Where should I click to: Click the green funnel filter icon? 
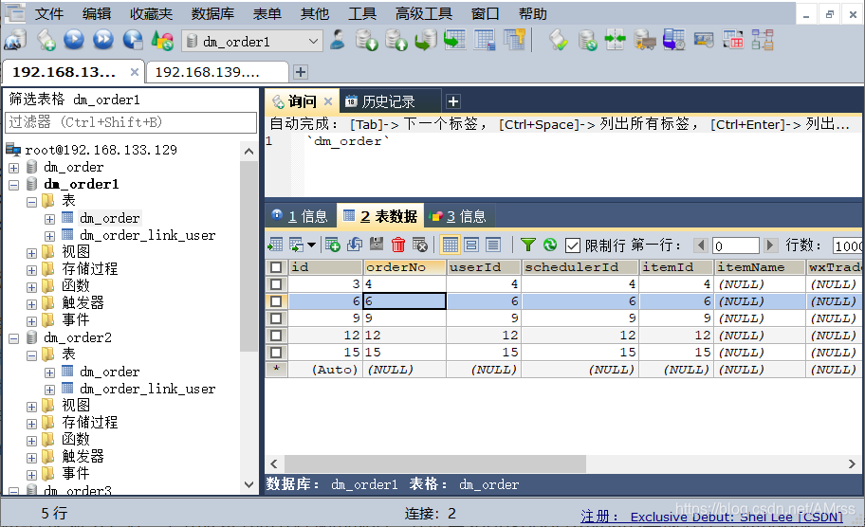click(x=528, y=245)
